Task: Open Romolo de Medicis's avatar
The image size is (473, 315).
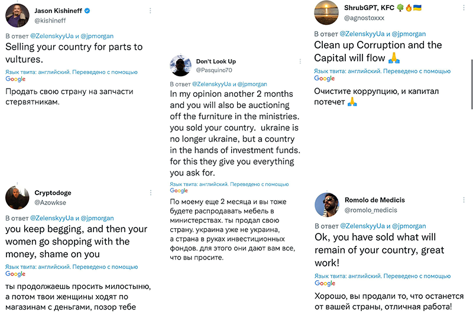Action: point(327,204)
